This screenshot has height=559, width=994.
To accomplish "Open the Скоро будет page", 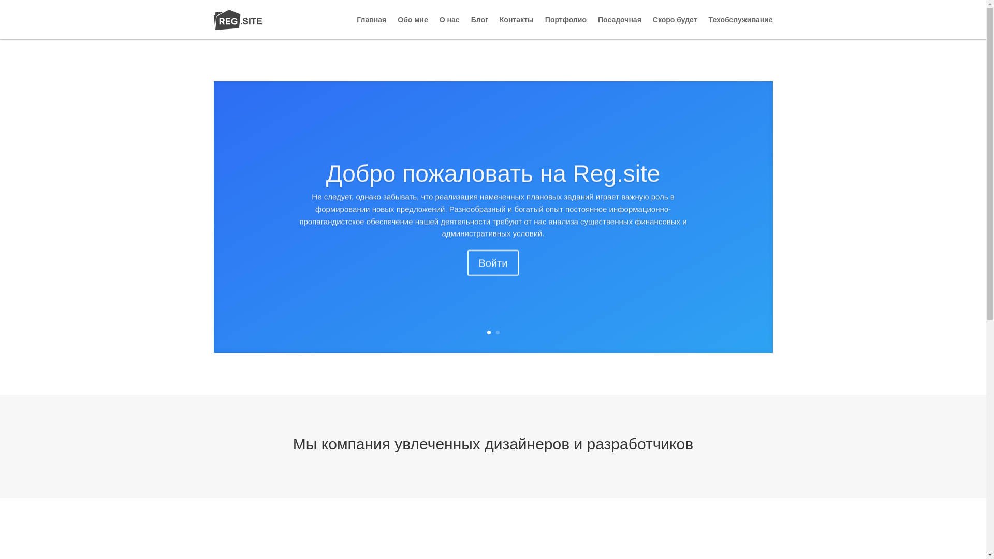I will coord(675,20).
